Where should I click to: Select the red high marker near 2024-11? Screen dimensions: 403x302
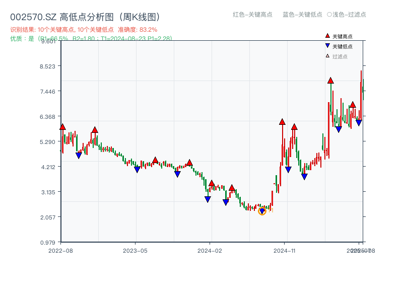pos(282,121)
